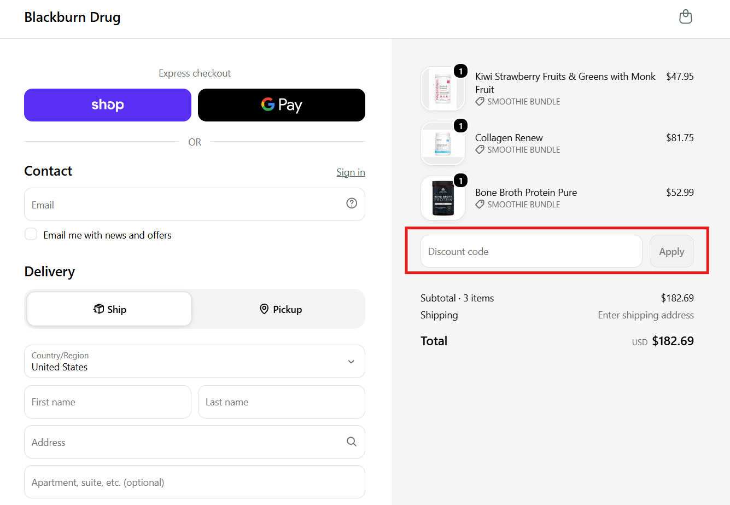Viewport: 730px width, 505px height.
Task: Click the Delivery section heading
Action: coord(50,272)
